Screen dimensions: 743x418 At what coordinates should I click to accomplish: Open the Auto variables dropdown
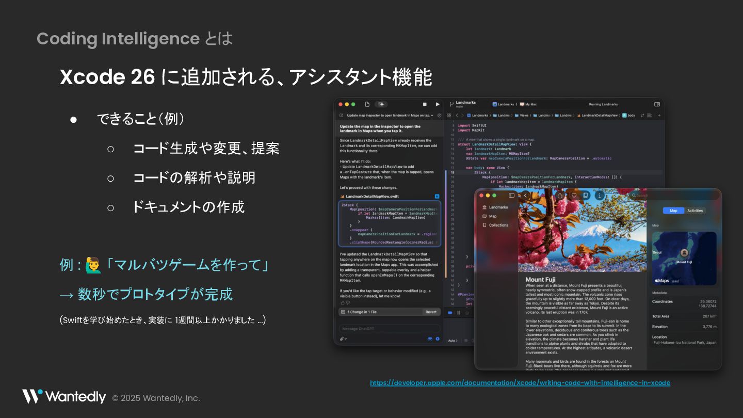(x=453, y=340)
